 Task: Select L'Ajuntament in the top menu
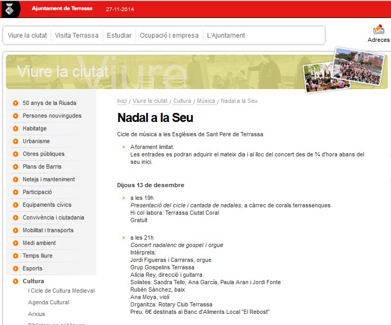point(226,36)
